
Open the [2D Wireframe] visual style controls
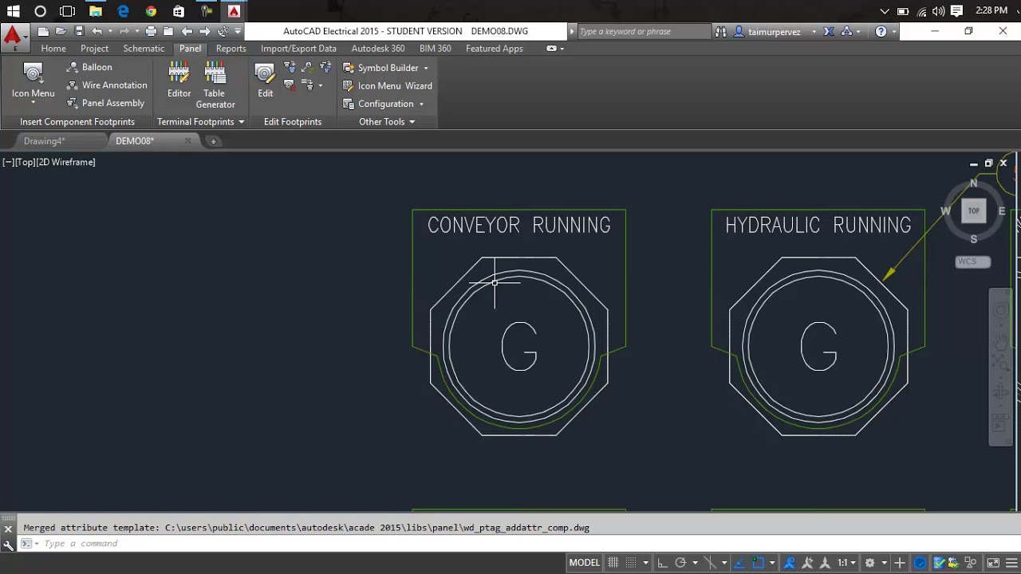tap(65, 162)
